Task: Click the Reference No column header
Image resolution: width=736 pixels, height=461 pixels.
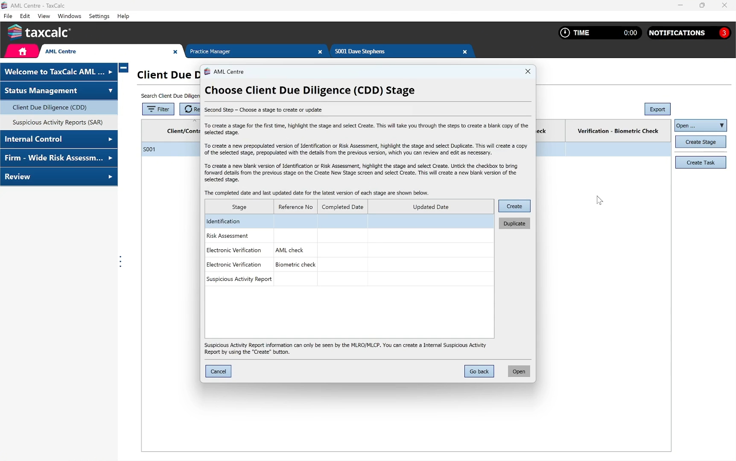Action: coord(295,207)
